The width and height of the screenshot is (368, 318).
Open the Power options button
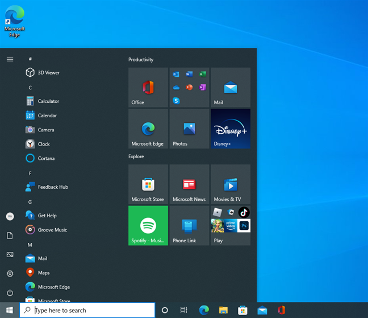pyautogui.click(x=10, y=292)
